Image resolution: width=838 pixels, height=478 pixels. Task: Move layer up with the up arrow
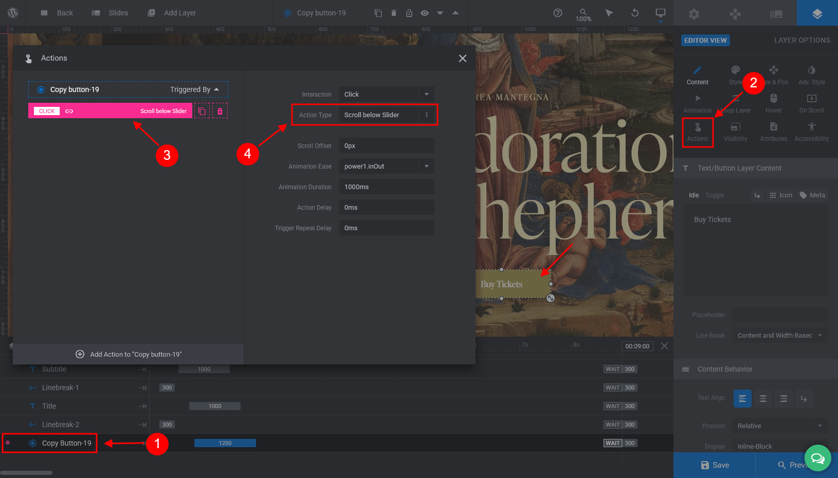456,13
